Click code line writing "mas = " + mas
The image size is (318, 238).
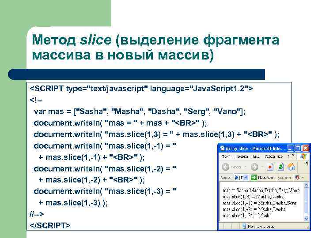[x=120, y=123]
